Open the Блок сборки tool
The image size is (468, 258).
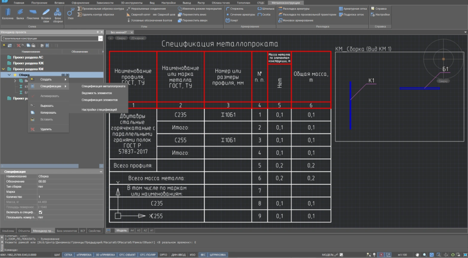point(58,14)
